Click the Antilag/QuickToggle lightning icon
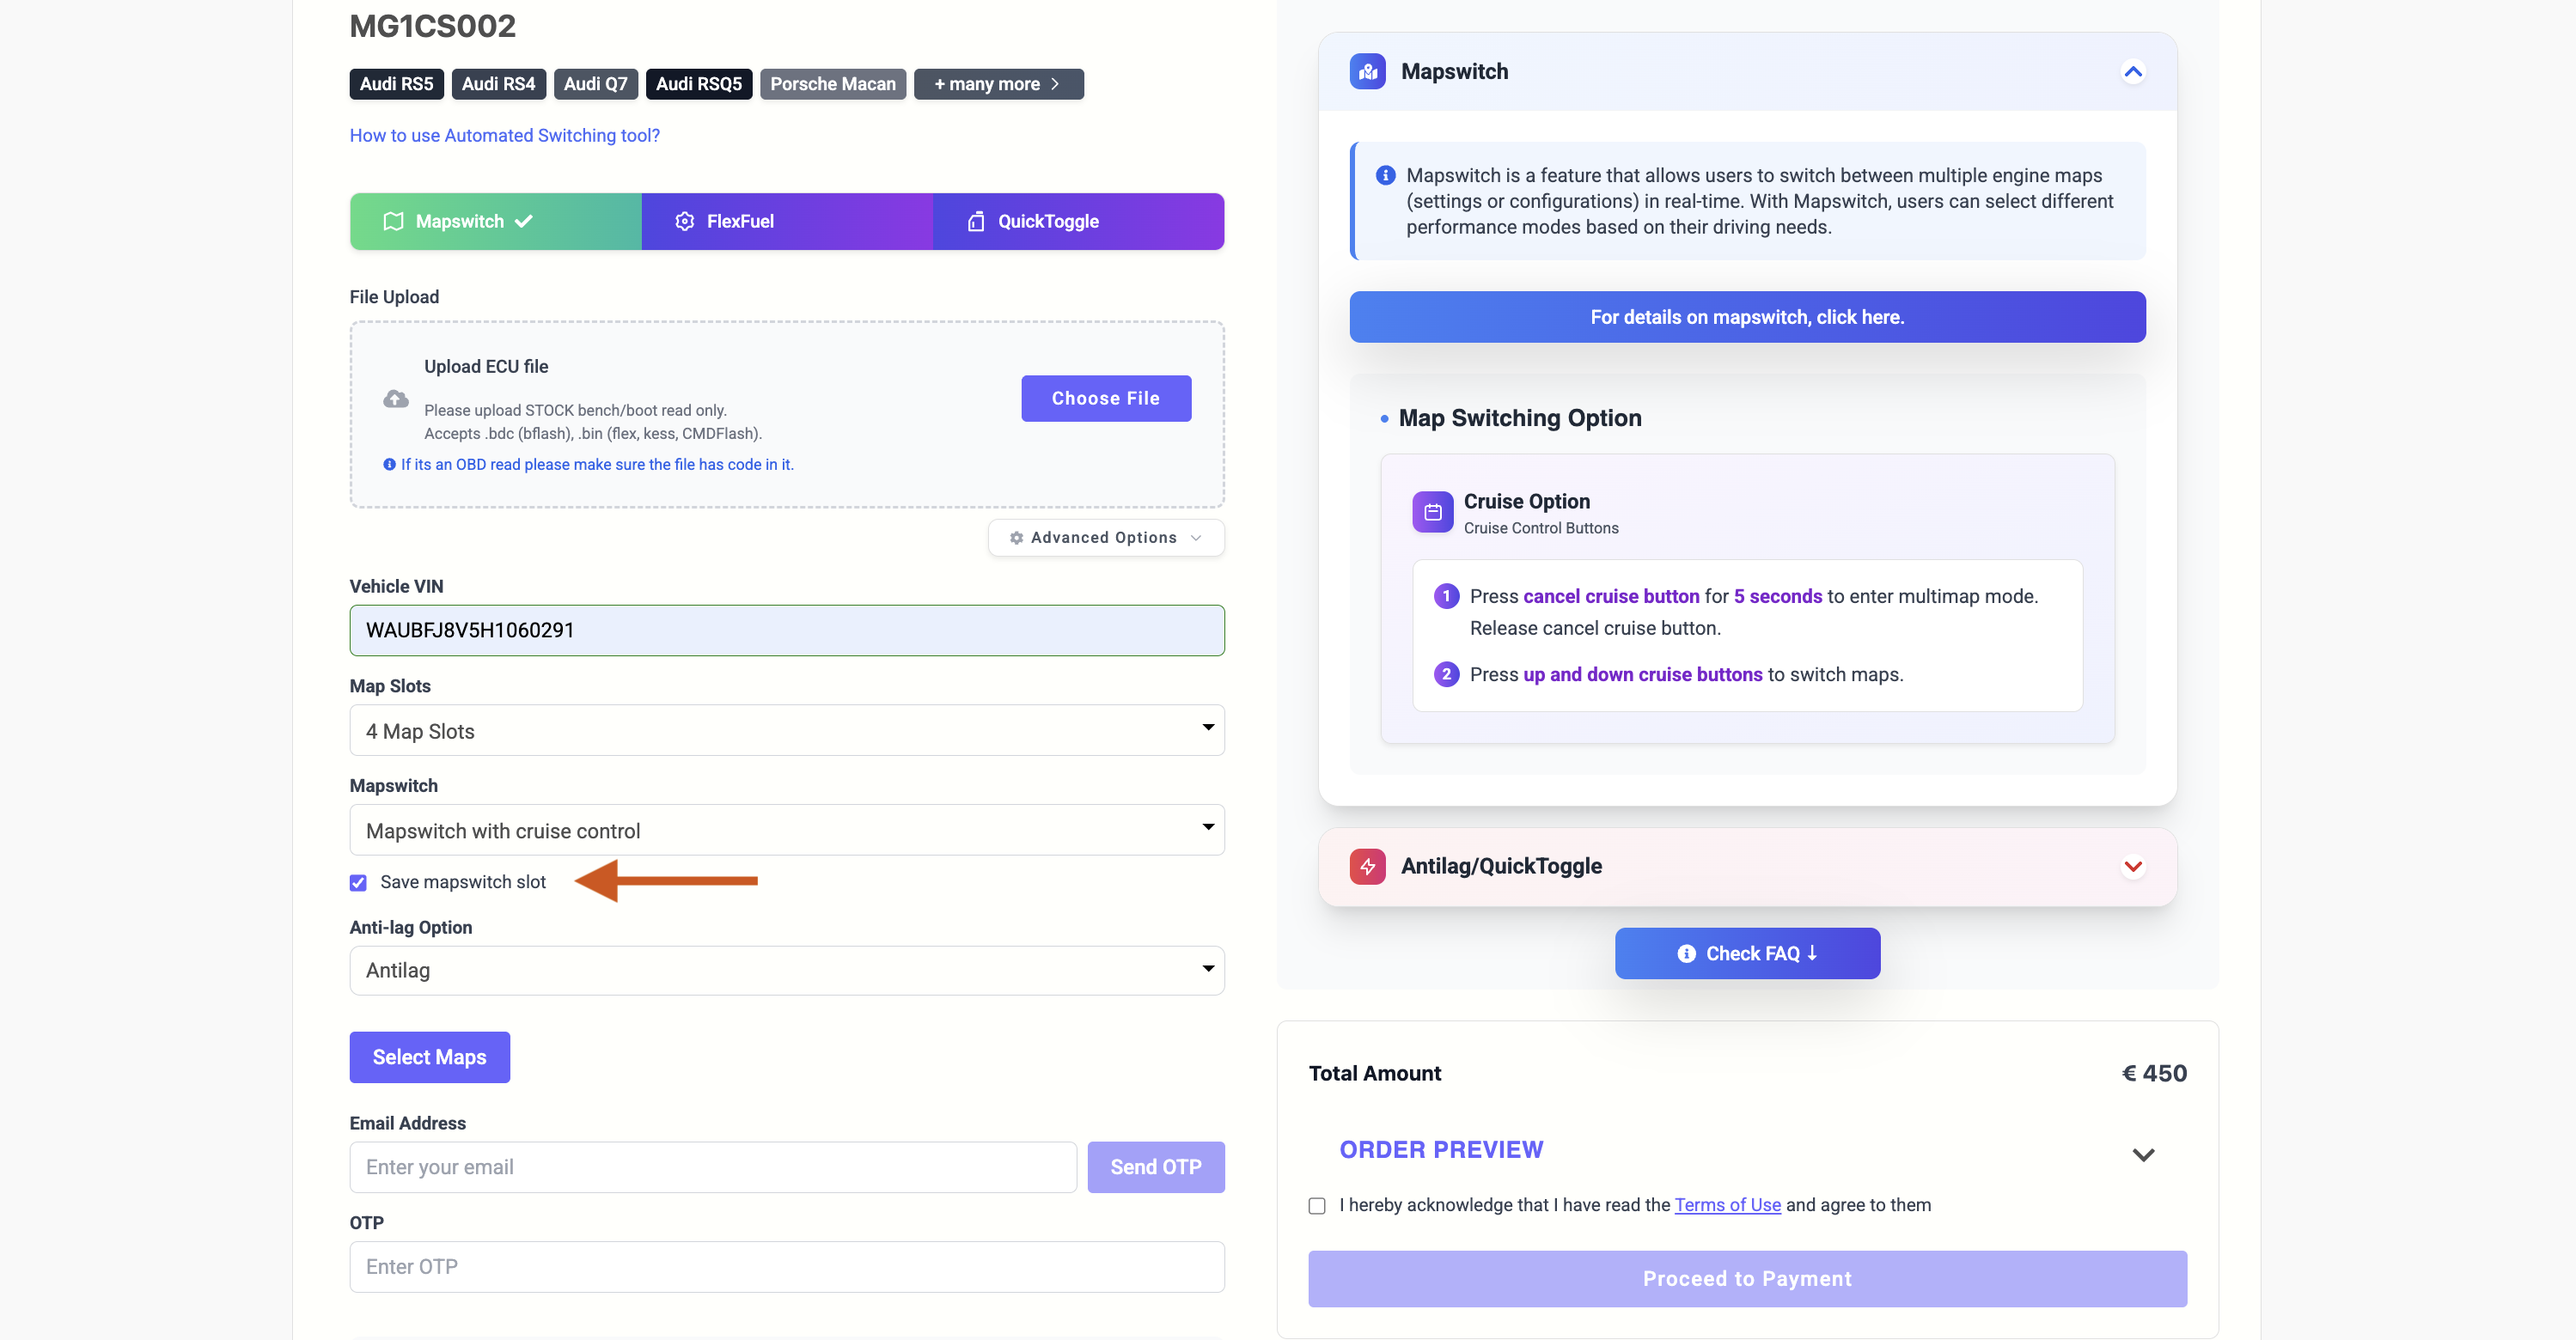This screenshot has width=2576, height=1340. pos(1367,866)
